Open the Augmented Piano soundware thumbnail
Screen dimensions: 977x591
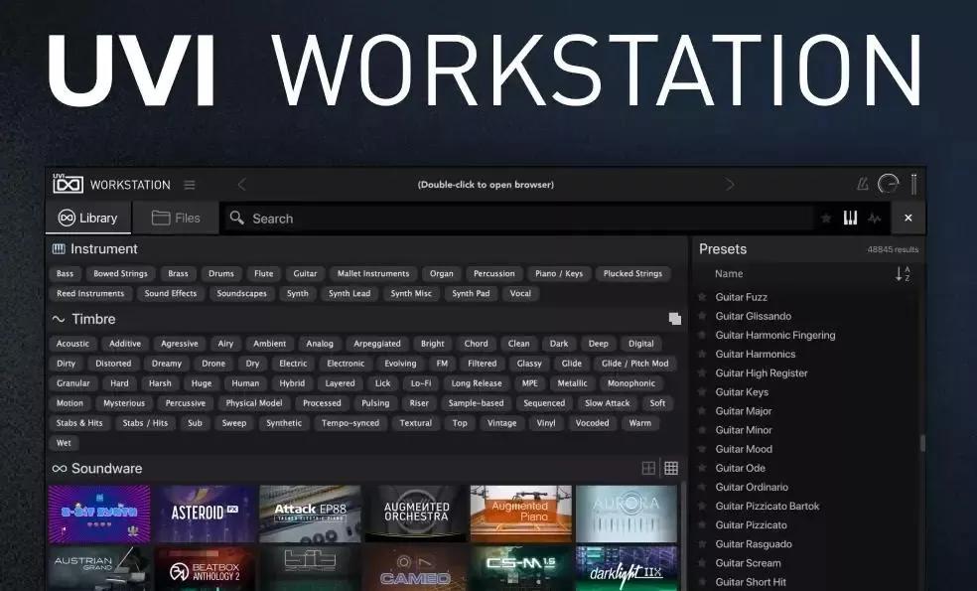(521, 514)
